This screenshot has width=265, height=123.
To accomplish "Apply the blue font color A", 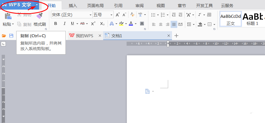I will pos(131,24).
